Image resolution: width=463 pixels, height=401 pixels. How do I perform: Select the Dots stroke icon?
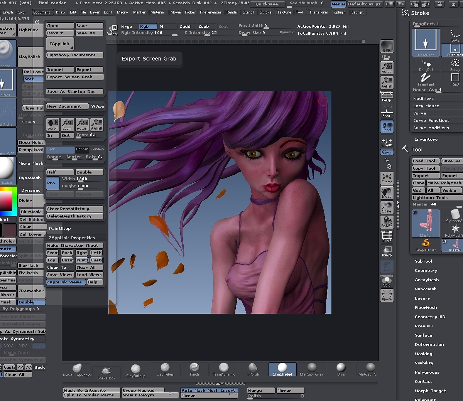click(455, 35)
